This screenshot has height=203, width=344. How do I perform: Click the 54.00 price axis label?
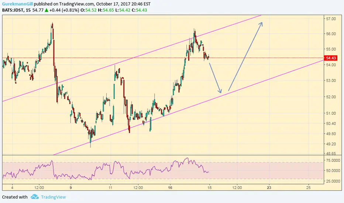pos(331,65)
